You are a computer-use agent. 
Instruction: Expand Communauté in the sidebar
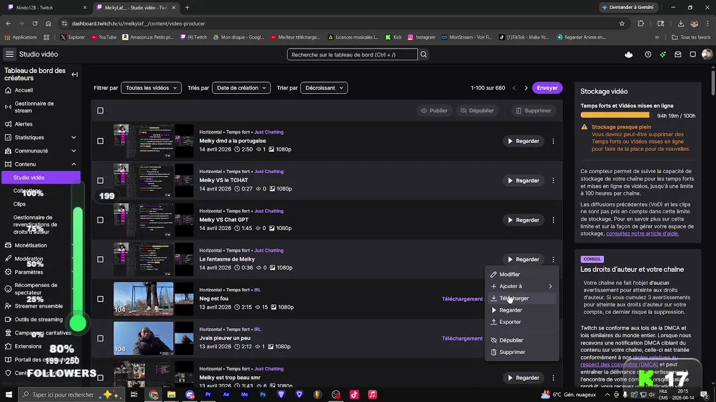pos(74,151)
